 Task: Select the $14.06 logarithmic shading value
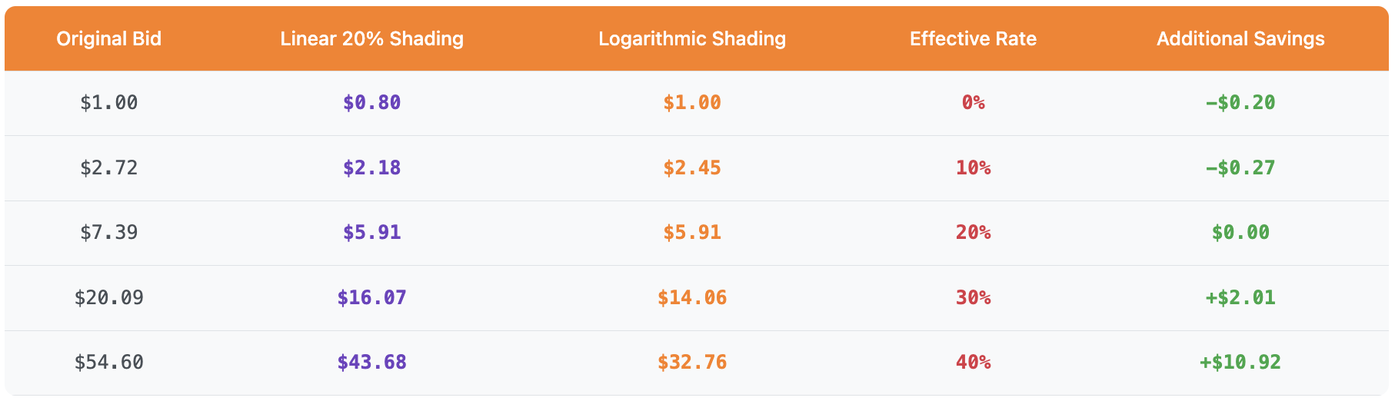click(692, 297)
